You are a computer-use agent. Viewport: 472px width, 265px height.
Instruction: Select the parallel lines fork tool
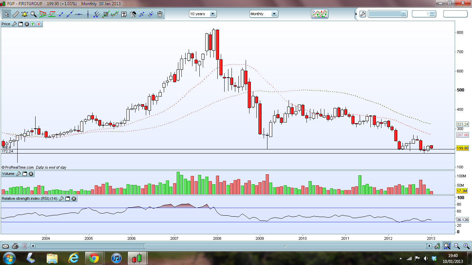click(x=97, y=14)
